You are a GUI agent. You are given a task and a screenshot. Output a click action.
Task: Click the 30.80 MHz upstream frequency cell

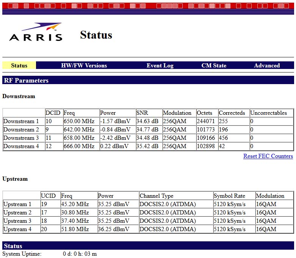[x=75, y=213]
